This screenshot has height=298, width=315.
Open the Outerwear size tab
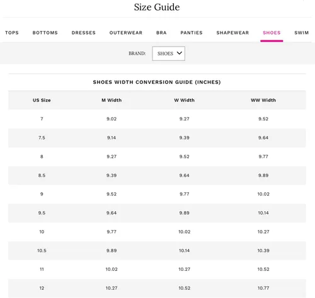(x=126, y=33)
